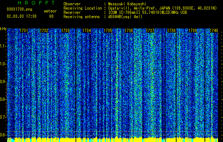Click the 1738 time marker
The width and height of the screenshot is (223, 142).
point(171,31)
